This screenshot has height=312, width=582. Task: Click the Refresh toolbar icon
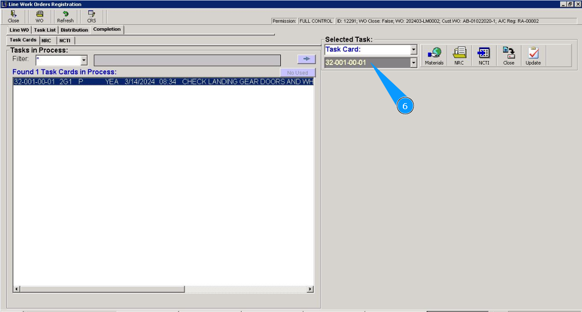pos(65,17)
